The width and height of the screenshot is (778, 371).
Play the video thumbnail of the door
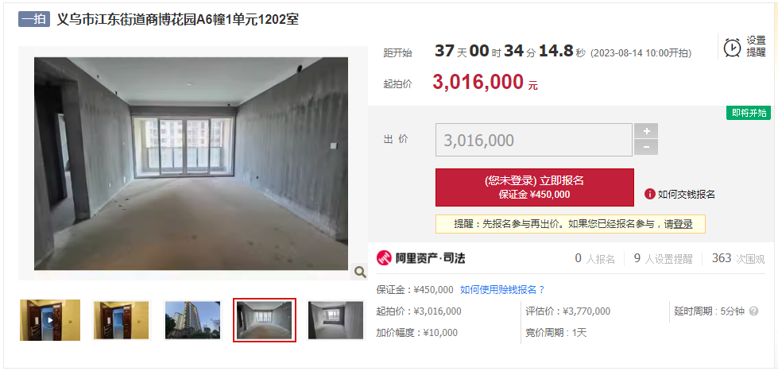point(50,320)
